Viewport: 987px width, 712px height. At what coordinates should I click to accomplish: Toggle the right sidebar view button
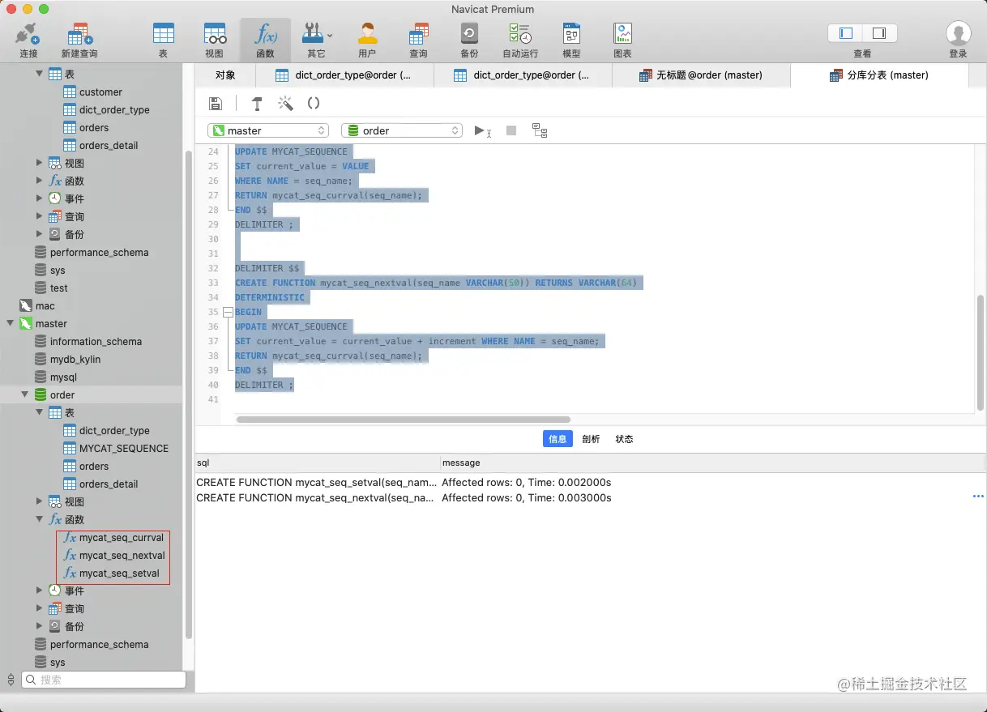click(879, 33)
